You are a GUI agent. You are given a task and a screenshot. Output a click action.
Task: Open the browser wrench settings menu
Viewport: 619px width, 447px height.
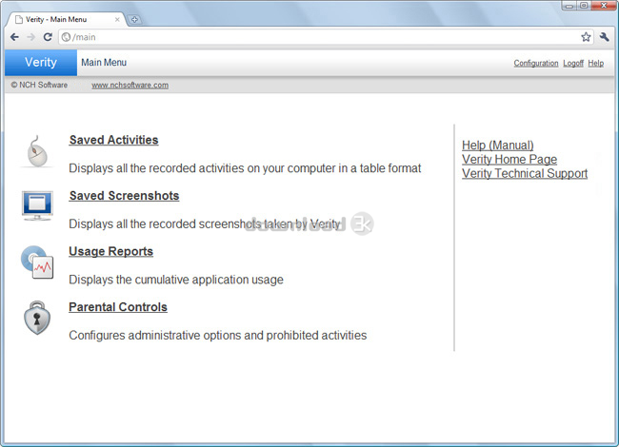604,37
